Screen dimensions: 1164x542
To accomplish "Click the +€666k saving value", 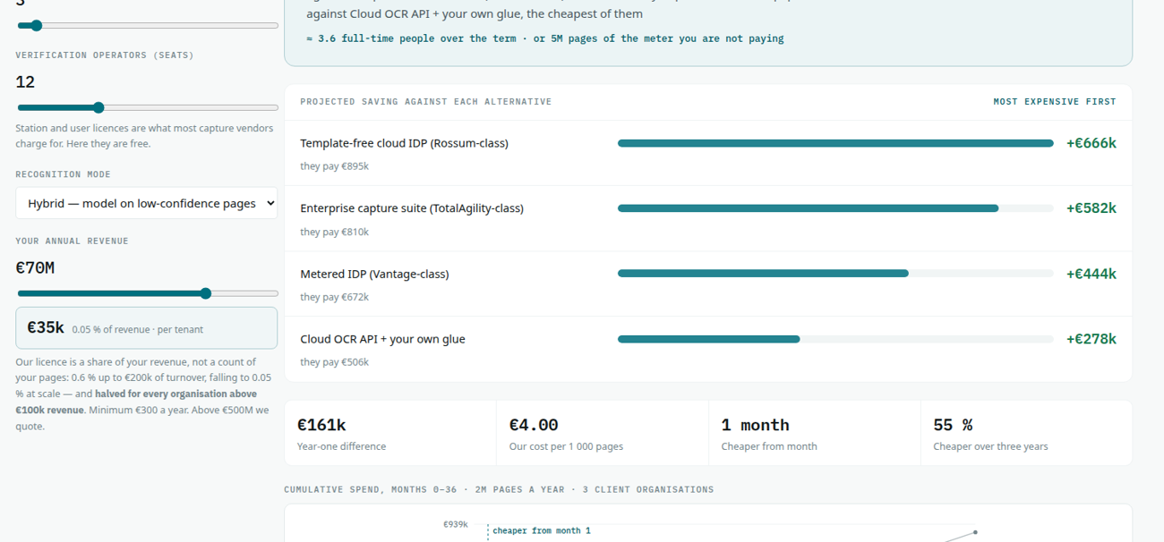I will point(1091,143).
